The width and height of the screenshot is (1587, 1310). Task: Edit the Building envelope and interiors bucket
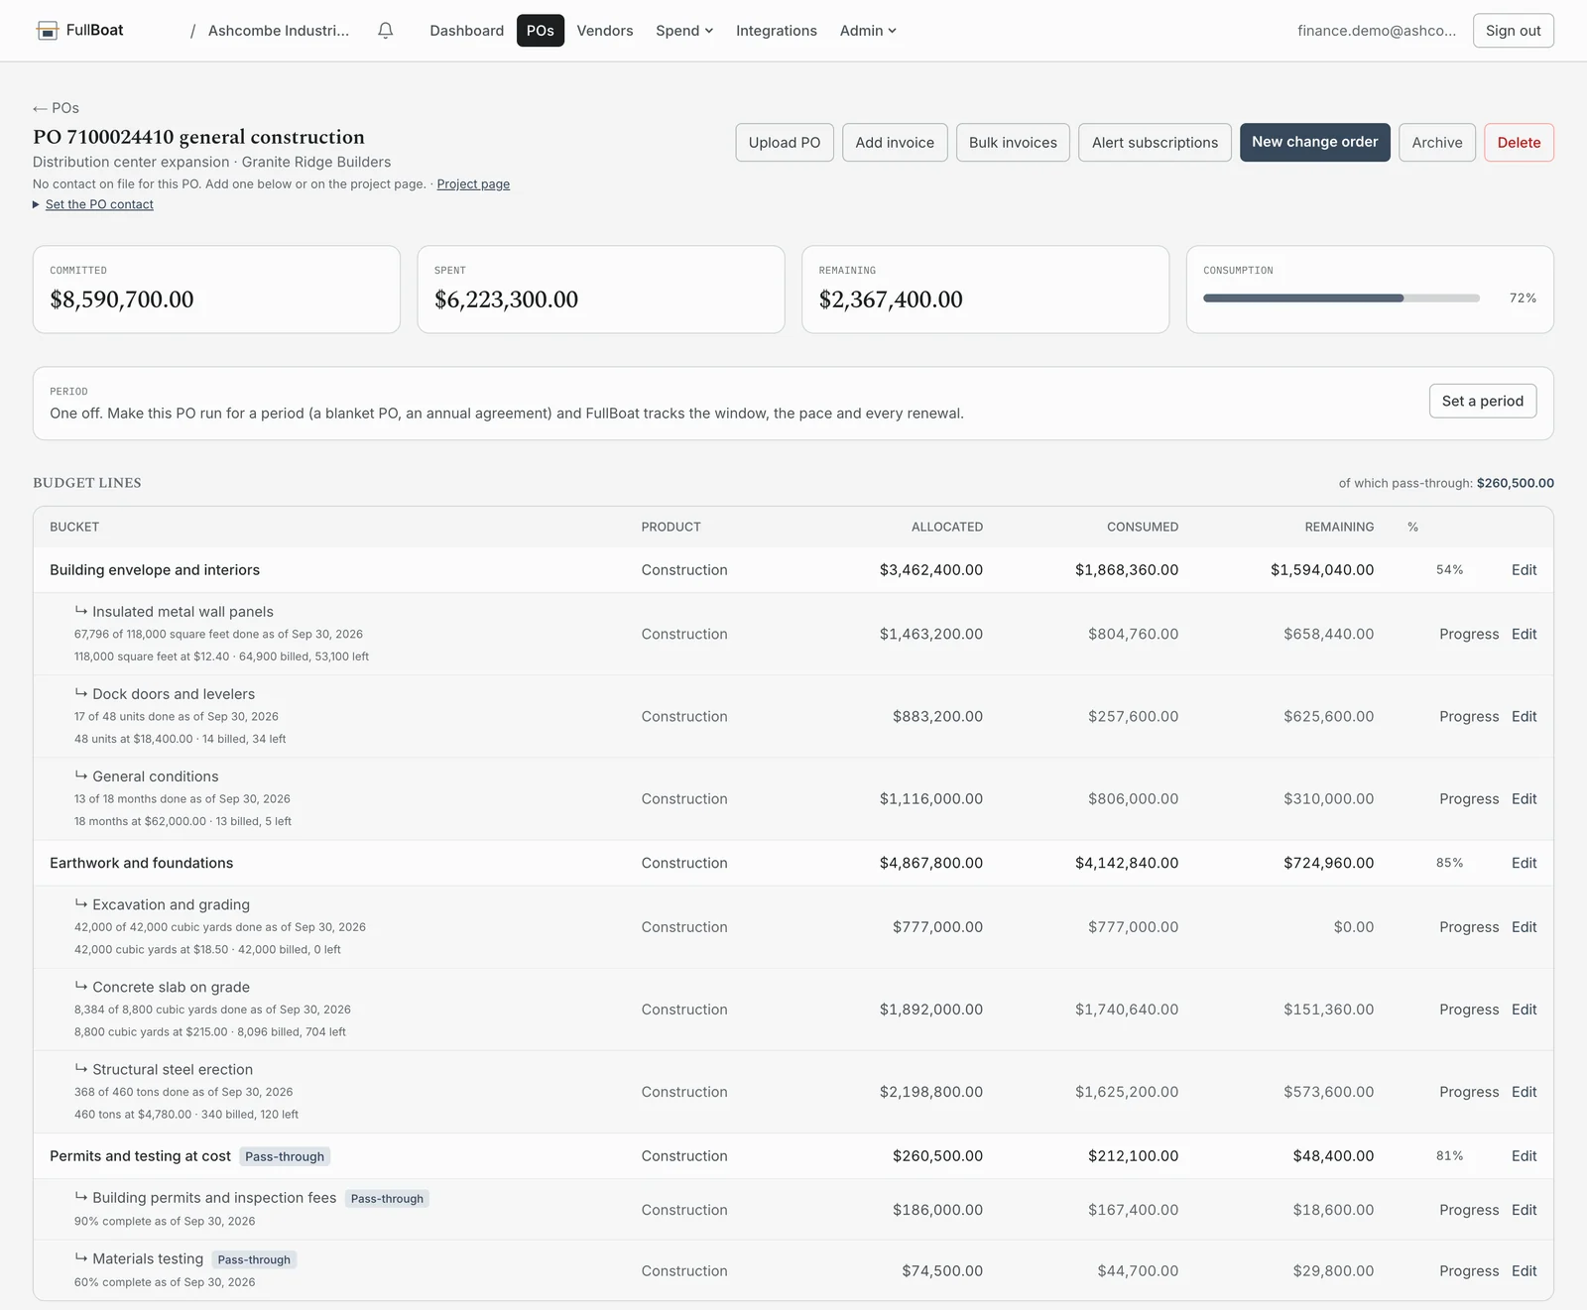tap(1524, 570)
